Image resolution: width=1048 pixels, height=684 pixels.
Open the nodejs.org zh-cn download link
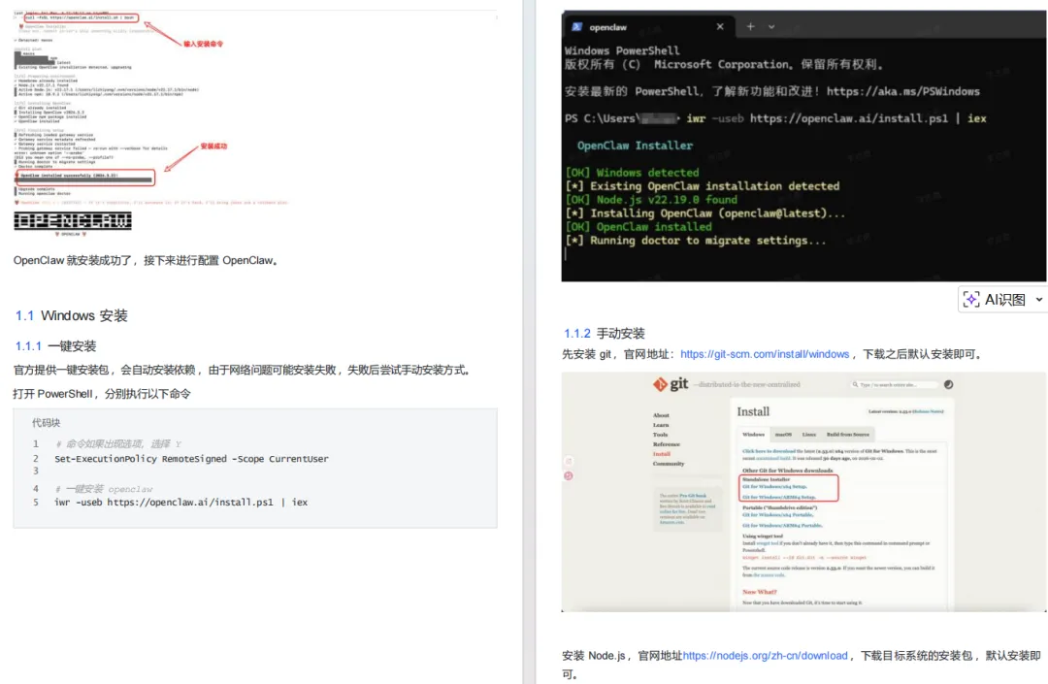point(765,655)
